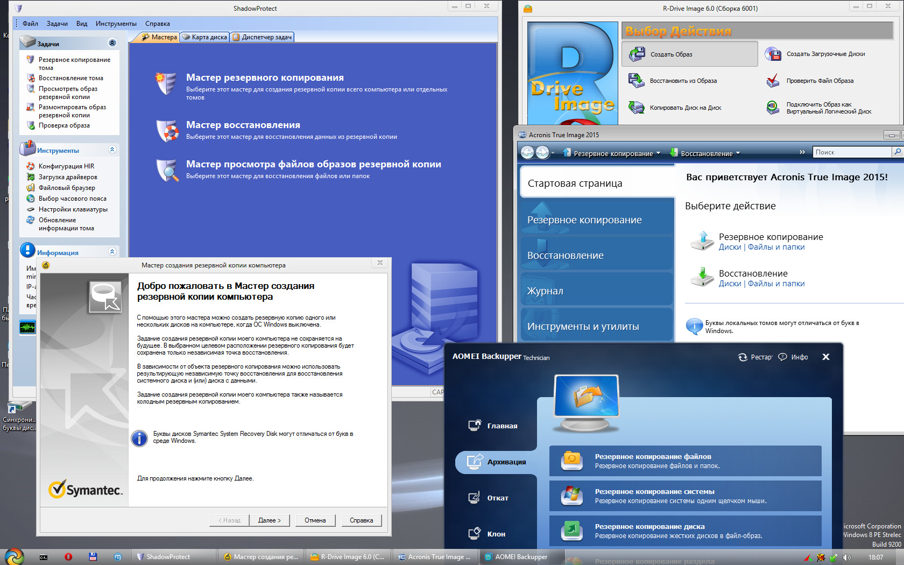Click Acronis Резервное копирование drive icon

pyautogui.click(x=702, y=241)
